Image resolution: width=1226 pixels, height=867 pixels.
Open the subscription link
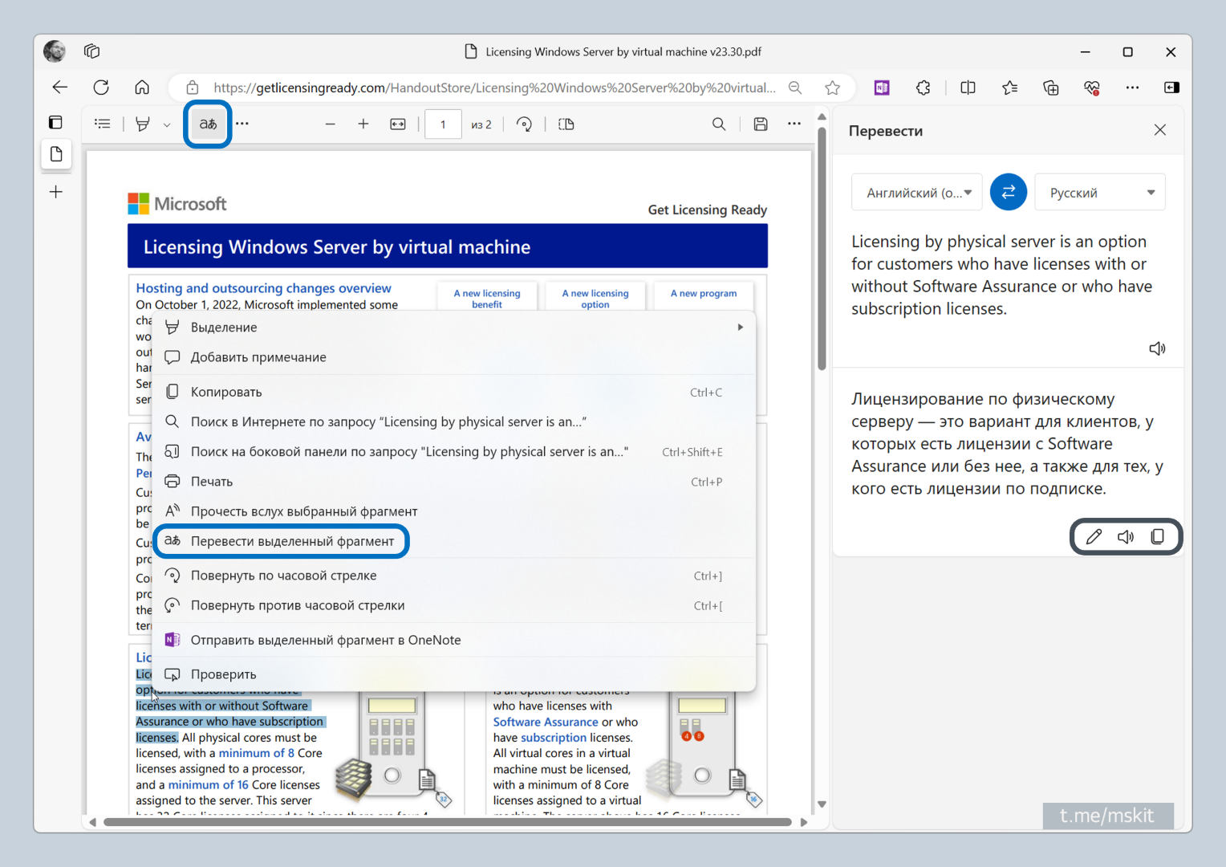(x=554, y=738)
